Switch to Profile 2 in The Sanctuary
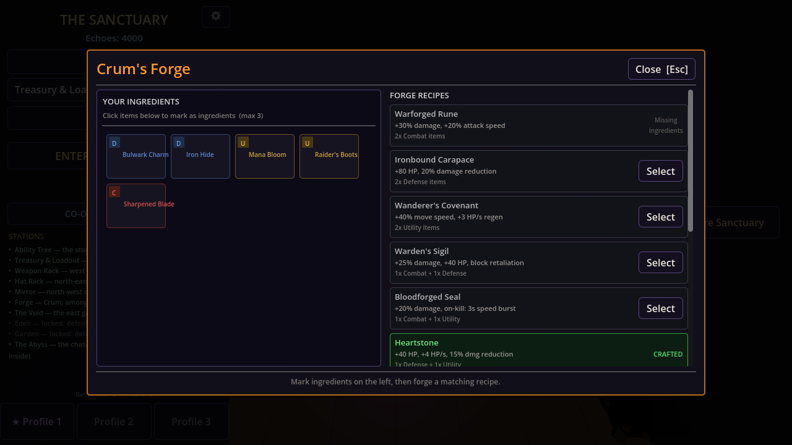The width and height of the screenshot is (792, 445). pyautogui.click(x=114, y=422)
